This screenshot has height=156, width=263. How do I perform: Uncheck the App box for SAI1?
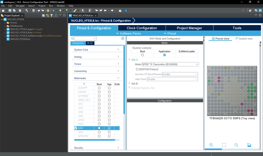[109, 128]
